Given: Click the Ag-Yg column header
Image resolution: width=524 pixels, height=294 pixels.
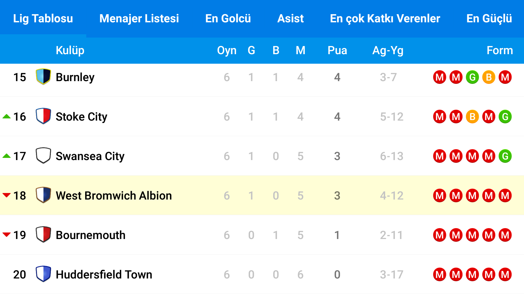Looking at the screenshot, I should pyautogui.click(x=388, y=50).
